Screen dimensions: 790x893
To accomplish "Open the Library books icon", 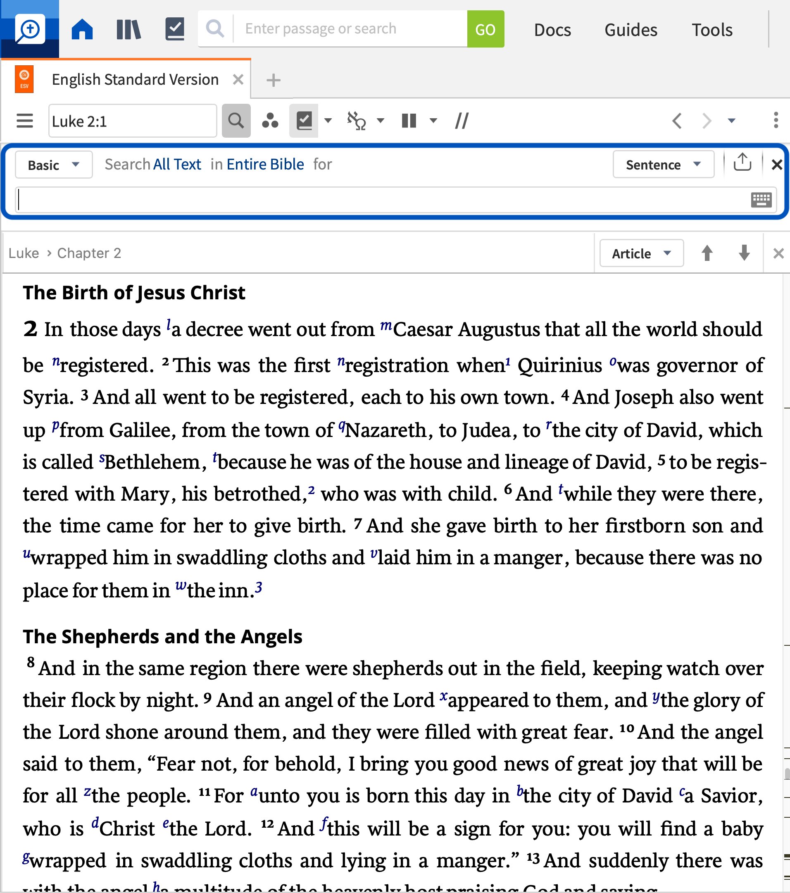I will pyautogui.click(x=128, y=29).
